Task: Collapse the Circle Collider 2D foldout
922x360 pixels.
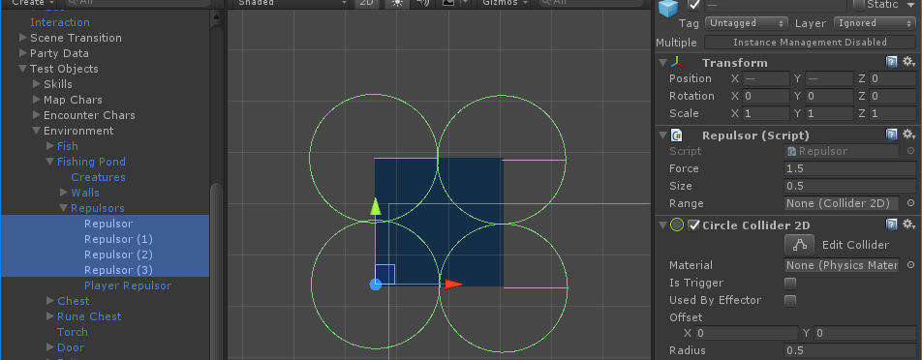Action: tap(662, 225)
